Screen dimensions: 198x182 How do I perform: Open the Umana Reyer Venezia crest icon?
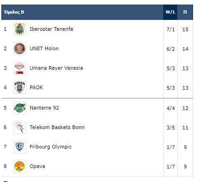pyautogui.click(x=20, y=68)
